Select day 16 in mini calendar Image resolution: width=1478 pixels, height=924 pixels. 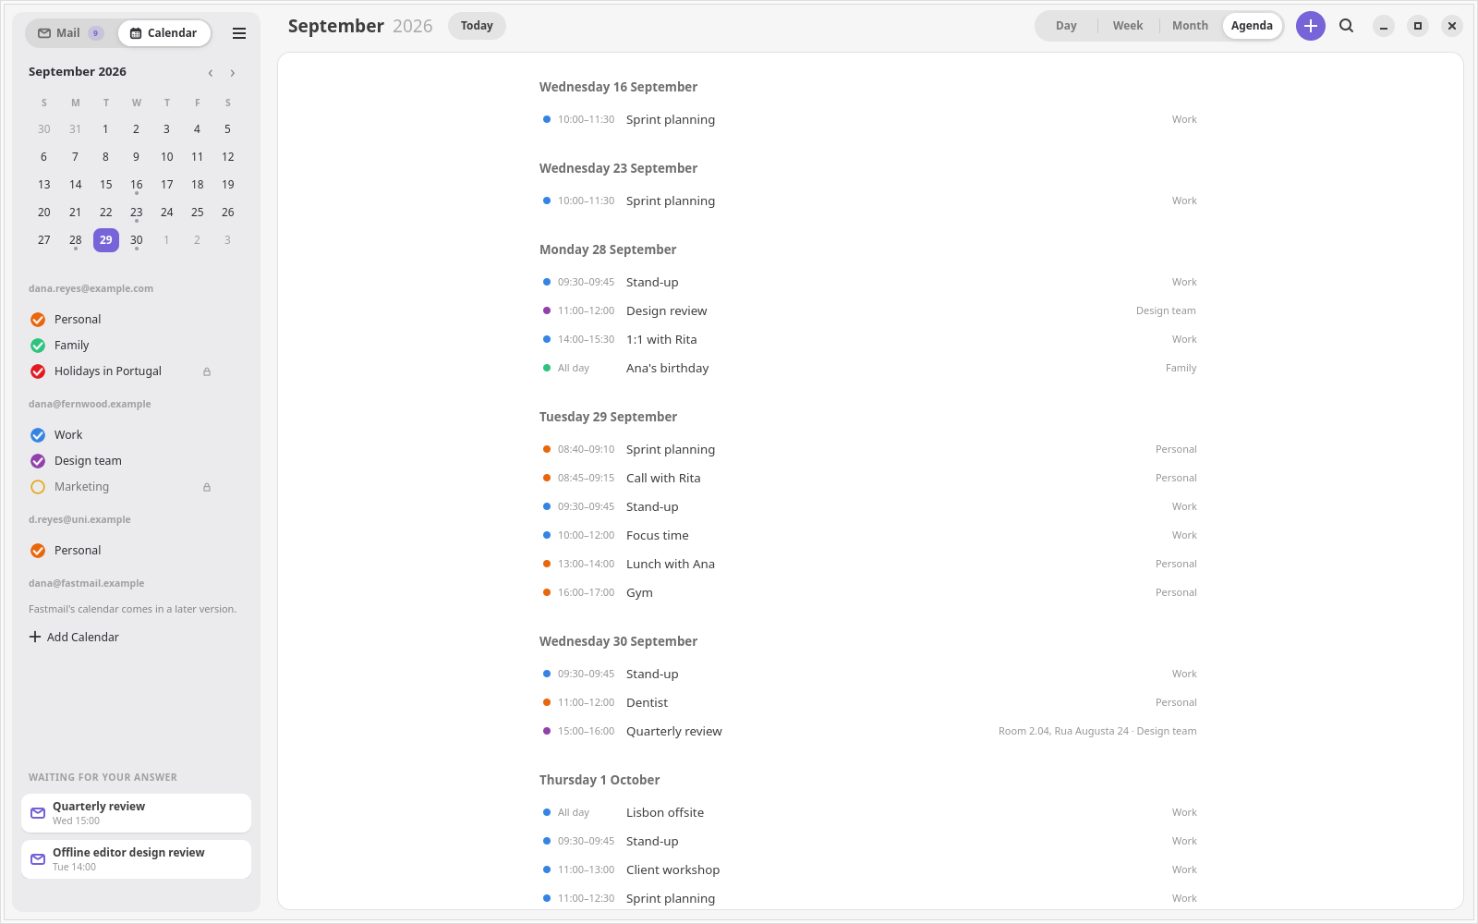(x=137, y=185)
